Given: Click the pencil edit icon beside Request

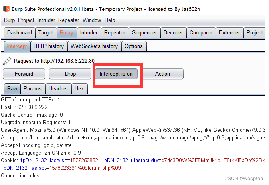Looking at the screenshot, I should 7,61.
